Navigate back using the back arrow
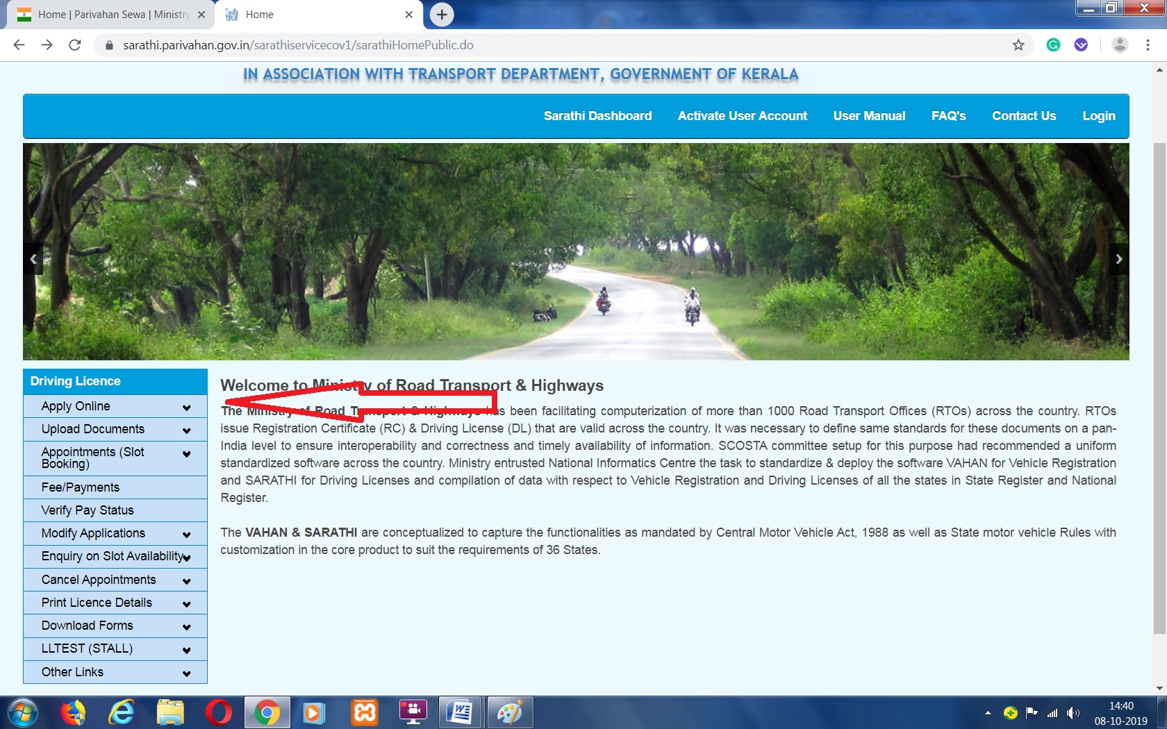 click(18, 44)
